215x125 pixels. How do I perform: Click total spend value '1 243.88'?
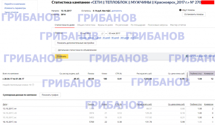point(148,79)
